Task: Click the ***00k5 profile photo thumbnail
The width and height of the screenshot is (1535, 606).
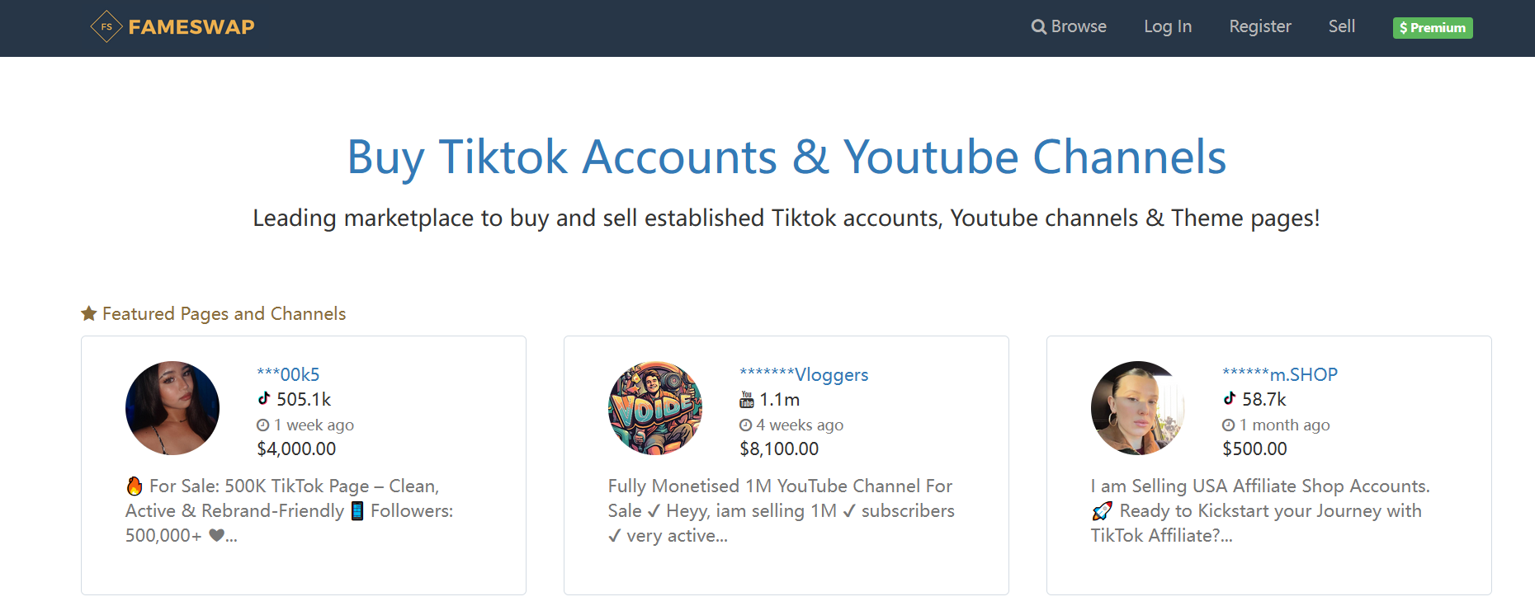Action: [x=172, y=408]
